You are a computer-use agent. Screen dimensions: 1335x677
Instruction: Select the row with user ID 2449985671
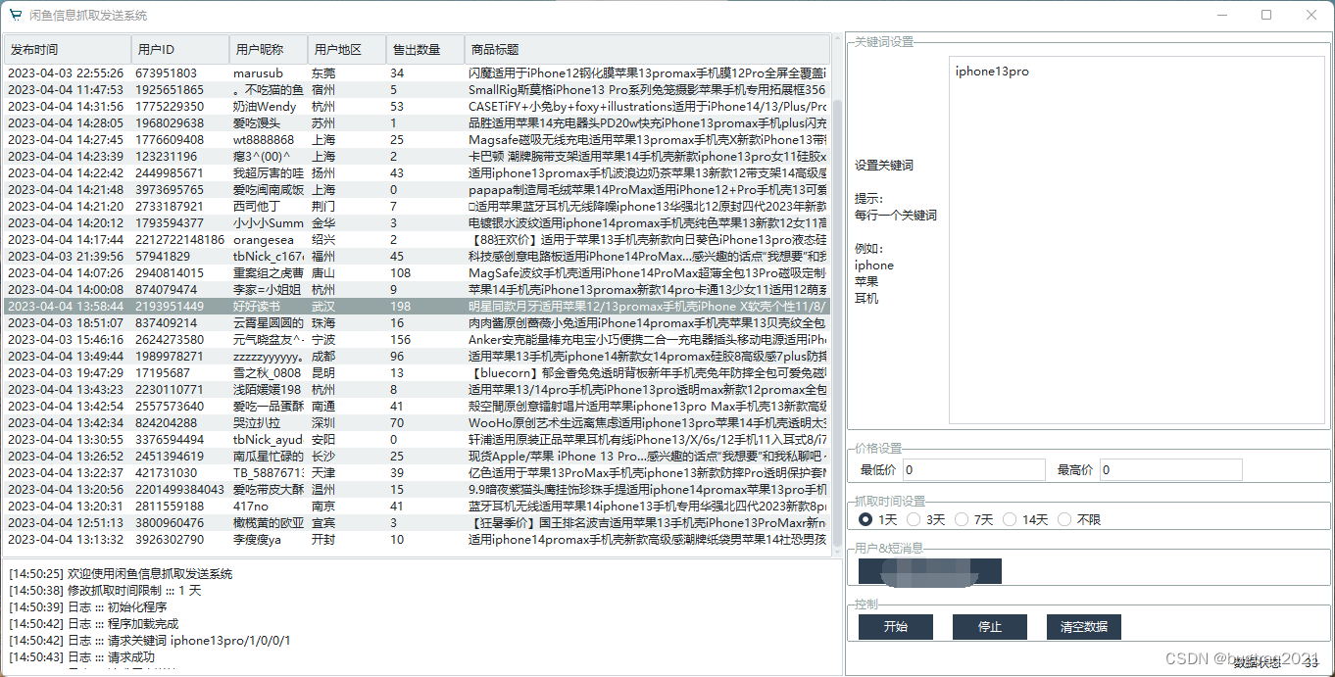tap(417, 173)
